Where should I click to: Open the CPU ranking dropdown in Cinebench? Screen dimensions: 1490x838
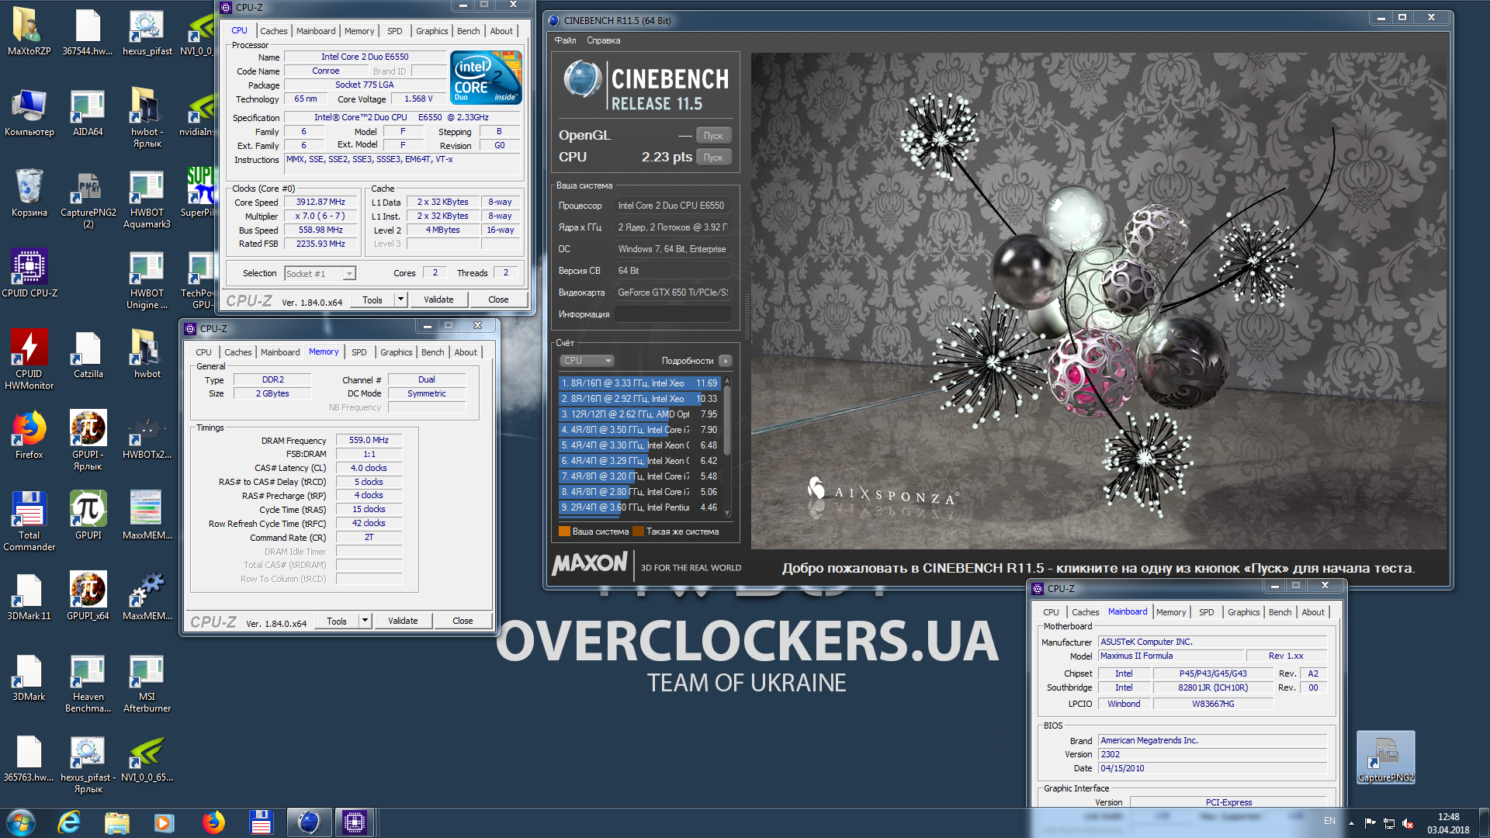click(587, 361)
